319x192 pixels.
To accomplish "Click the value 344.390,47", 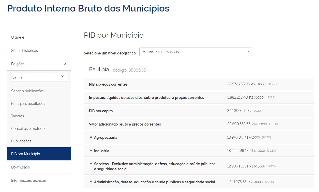I will pos(236,111).
